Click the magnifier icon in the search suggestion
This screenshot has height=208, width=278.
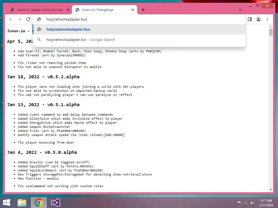pyautogui.click(x=39, y=40)
